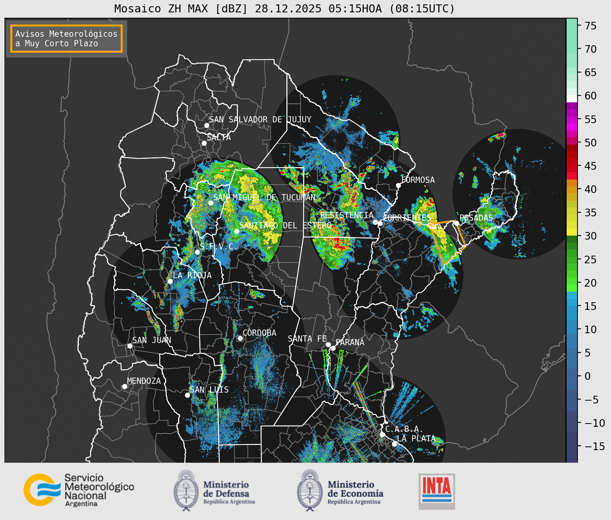Click the 0 tick label on the colorbar

click(x=588, y=376)
